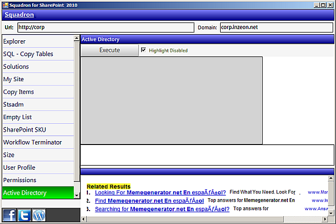Click the 'Domain:' label
The width and height of the screenshot is (336, 224).
tap(207, 27)
